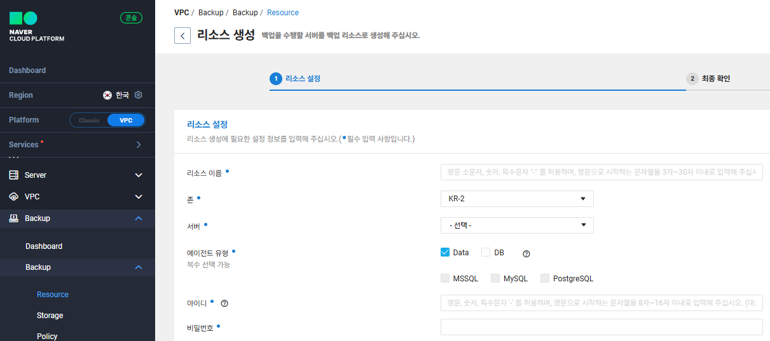
Task: Uncheck the Data agent type checkbox
Action: tap(445, 252)
